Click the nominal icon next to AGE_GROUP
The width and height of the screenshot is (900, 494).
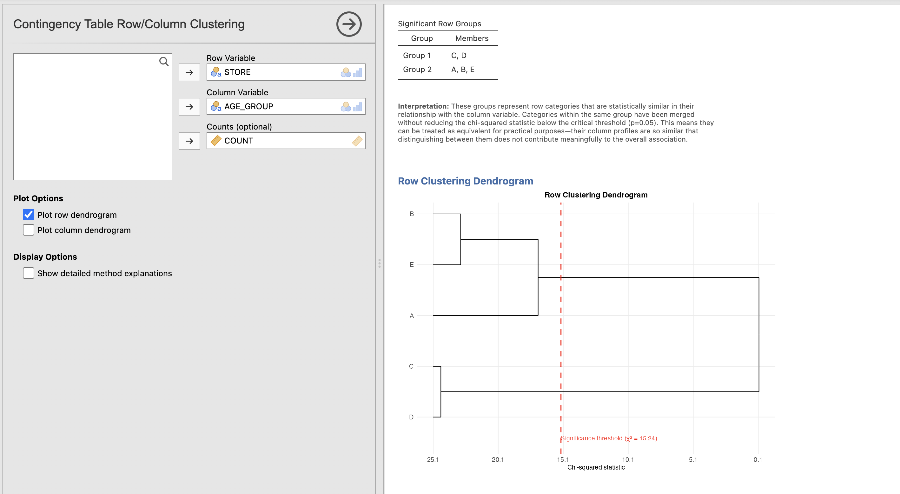[x=216, y=106]
